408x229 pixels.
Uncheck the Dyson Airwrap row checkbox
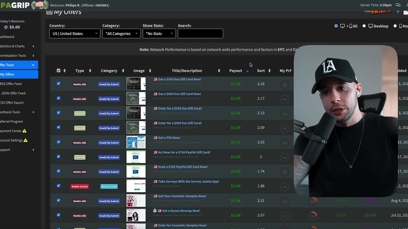58,215
